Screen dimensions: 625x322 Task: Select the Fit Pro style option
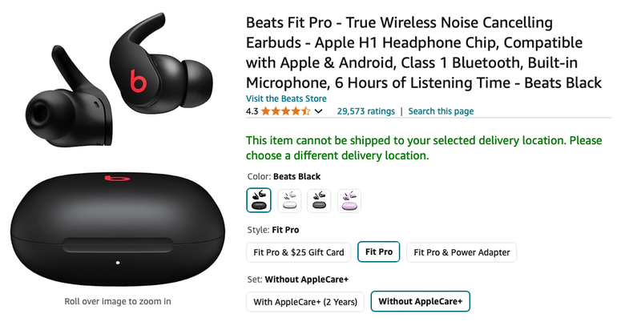tap(379, 252)
